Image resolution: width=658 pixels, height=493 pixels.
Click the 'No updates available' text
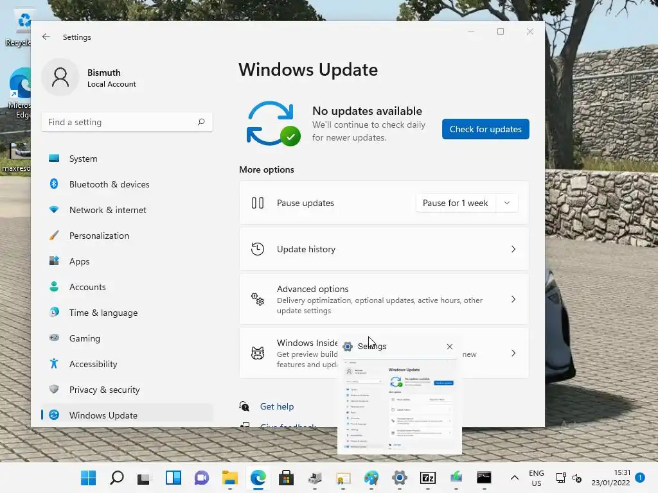click(367, 111)
